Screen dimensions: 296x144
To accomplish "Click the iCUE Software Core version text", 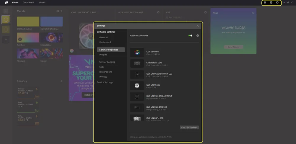I will (x=153, y=54).
